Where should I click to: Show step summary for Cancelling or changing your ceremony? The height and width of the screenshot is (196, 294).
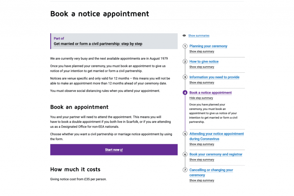point(202,180)
